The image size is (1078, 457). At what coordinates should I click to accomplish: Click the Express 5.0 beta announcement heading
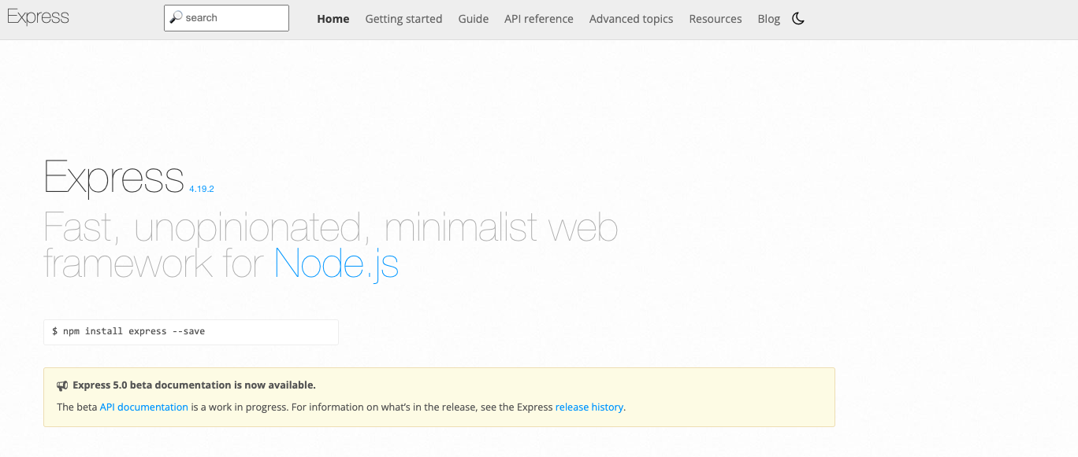[194, 385]
